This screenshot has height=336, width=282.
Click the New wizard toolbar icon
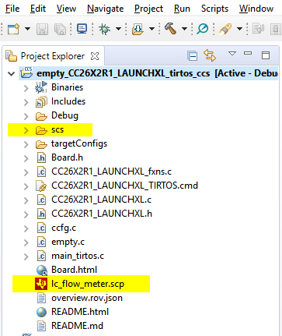click(13, 29)
